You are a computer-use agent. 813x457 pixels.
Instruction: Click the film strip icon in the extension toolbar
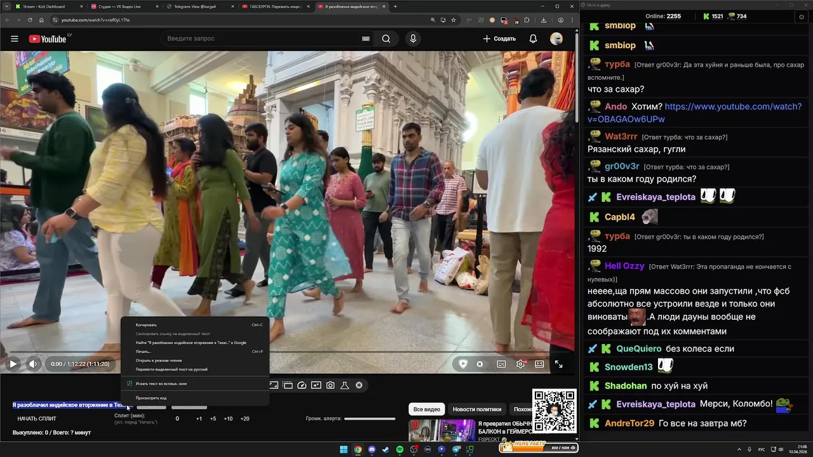[288, 385]
